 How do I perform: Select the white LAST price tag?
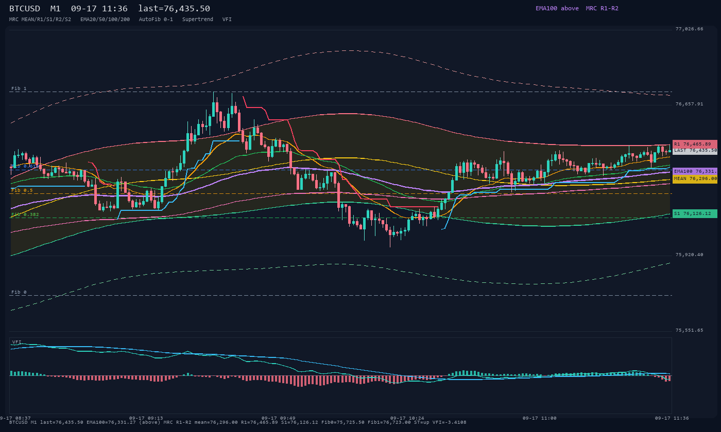tap(695, 151)
